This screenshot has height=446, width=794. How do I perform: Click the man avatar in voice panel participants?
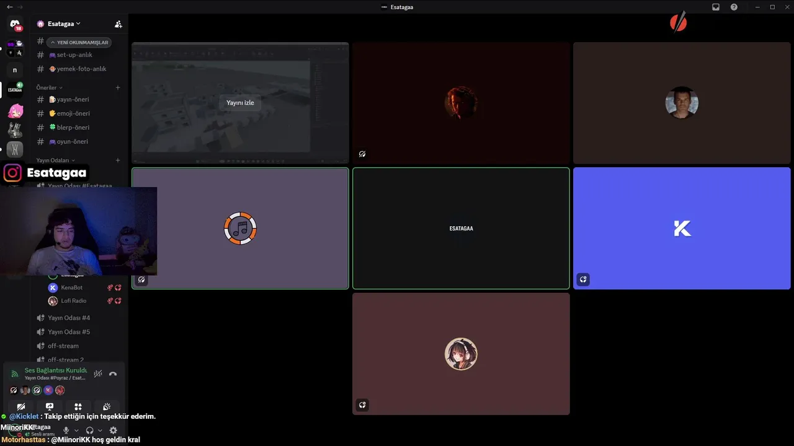(25, 390)
